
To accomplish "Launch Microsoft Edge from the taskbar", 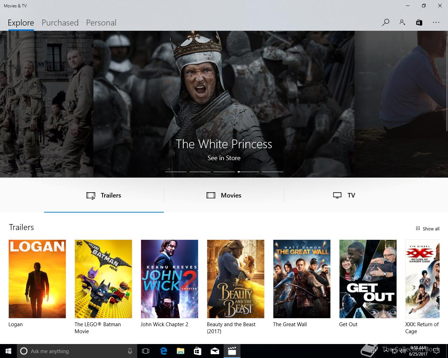I will coord(163,351).
